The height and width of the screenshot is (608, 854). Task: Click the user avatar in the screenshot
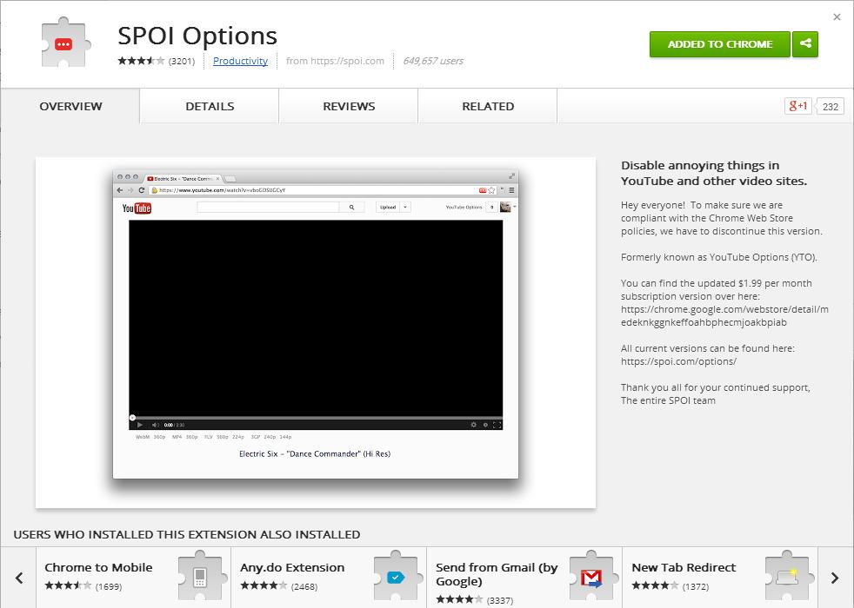click(x=505, y=207)
